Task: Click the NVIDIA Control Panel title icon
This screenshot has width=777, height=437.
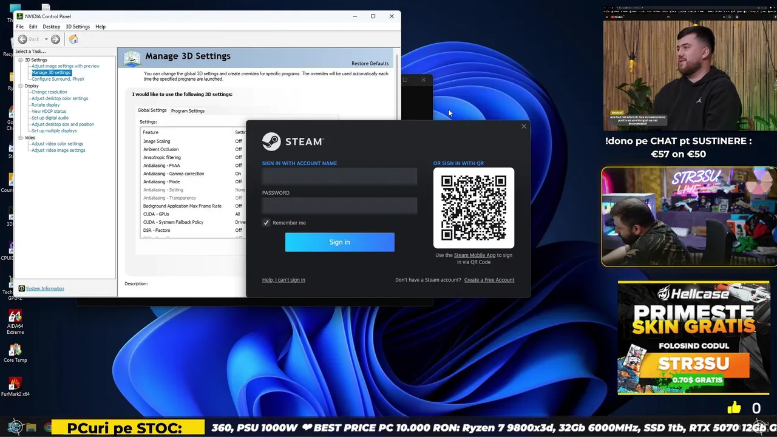Action: coord(19,16)
